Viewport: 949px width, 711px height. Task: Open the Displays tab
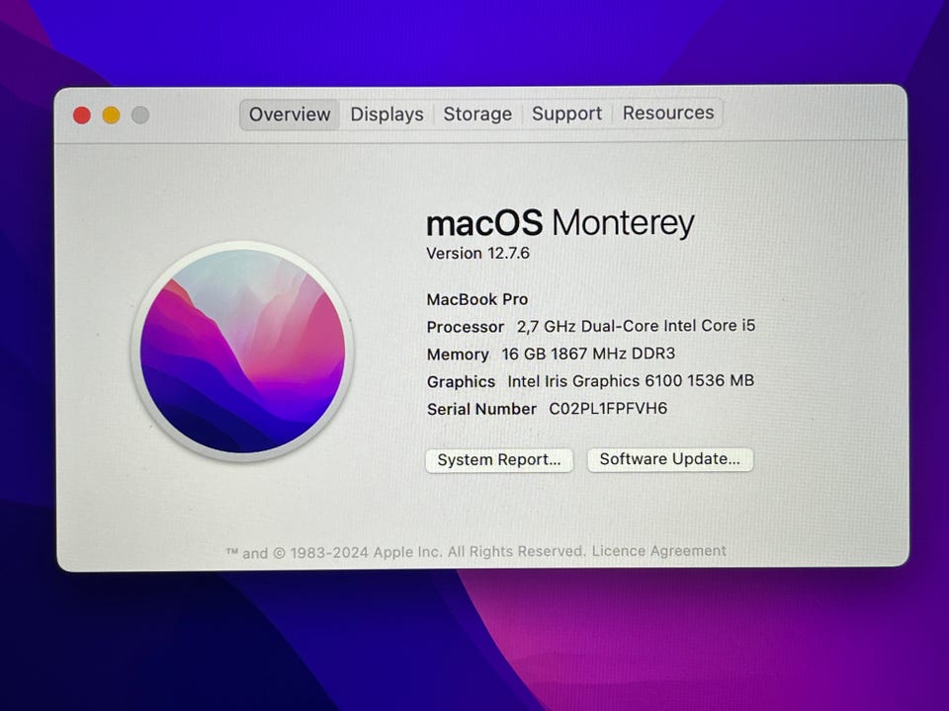pos(387,115)
